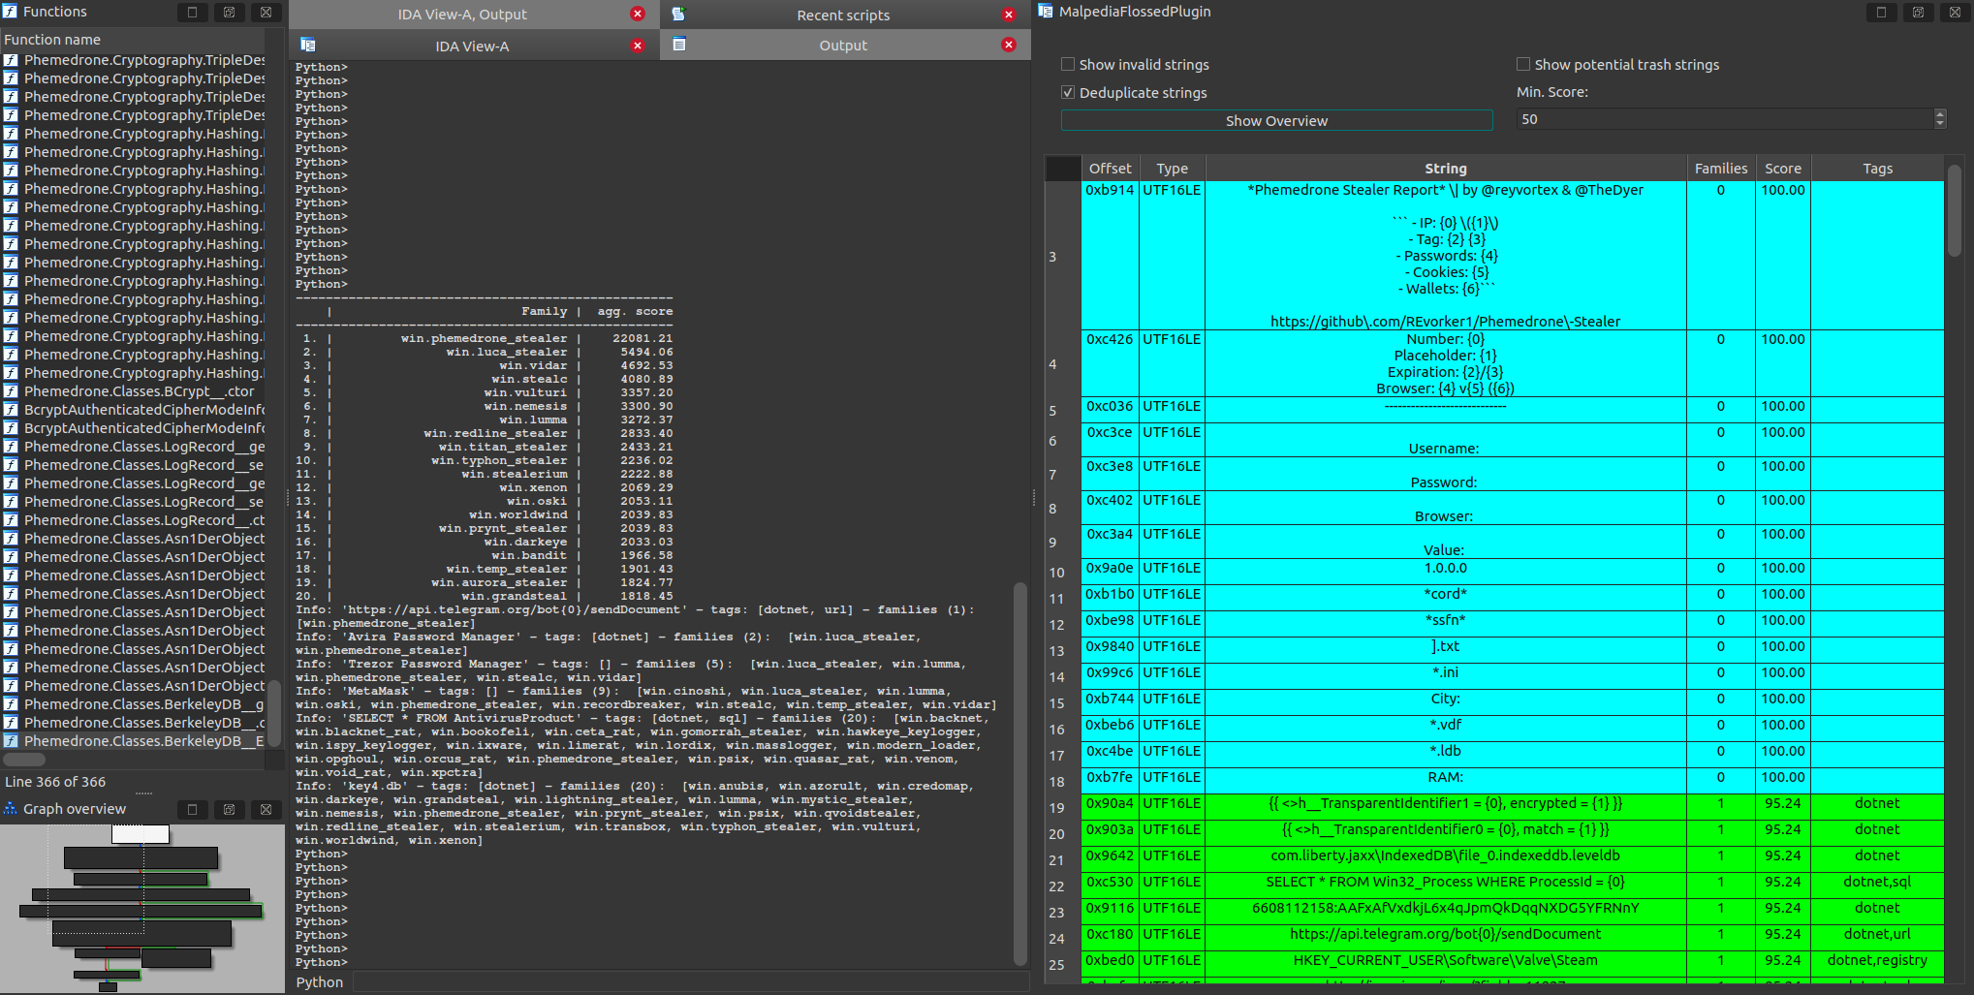Float the Functions panel

(192, 13)
